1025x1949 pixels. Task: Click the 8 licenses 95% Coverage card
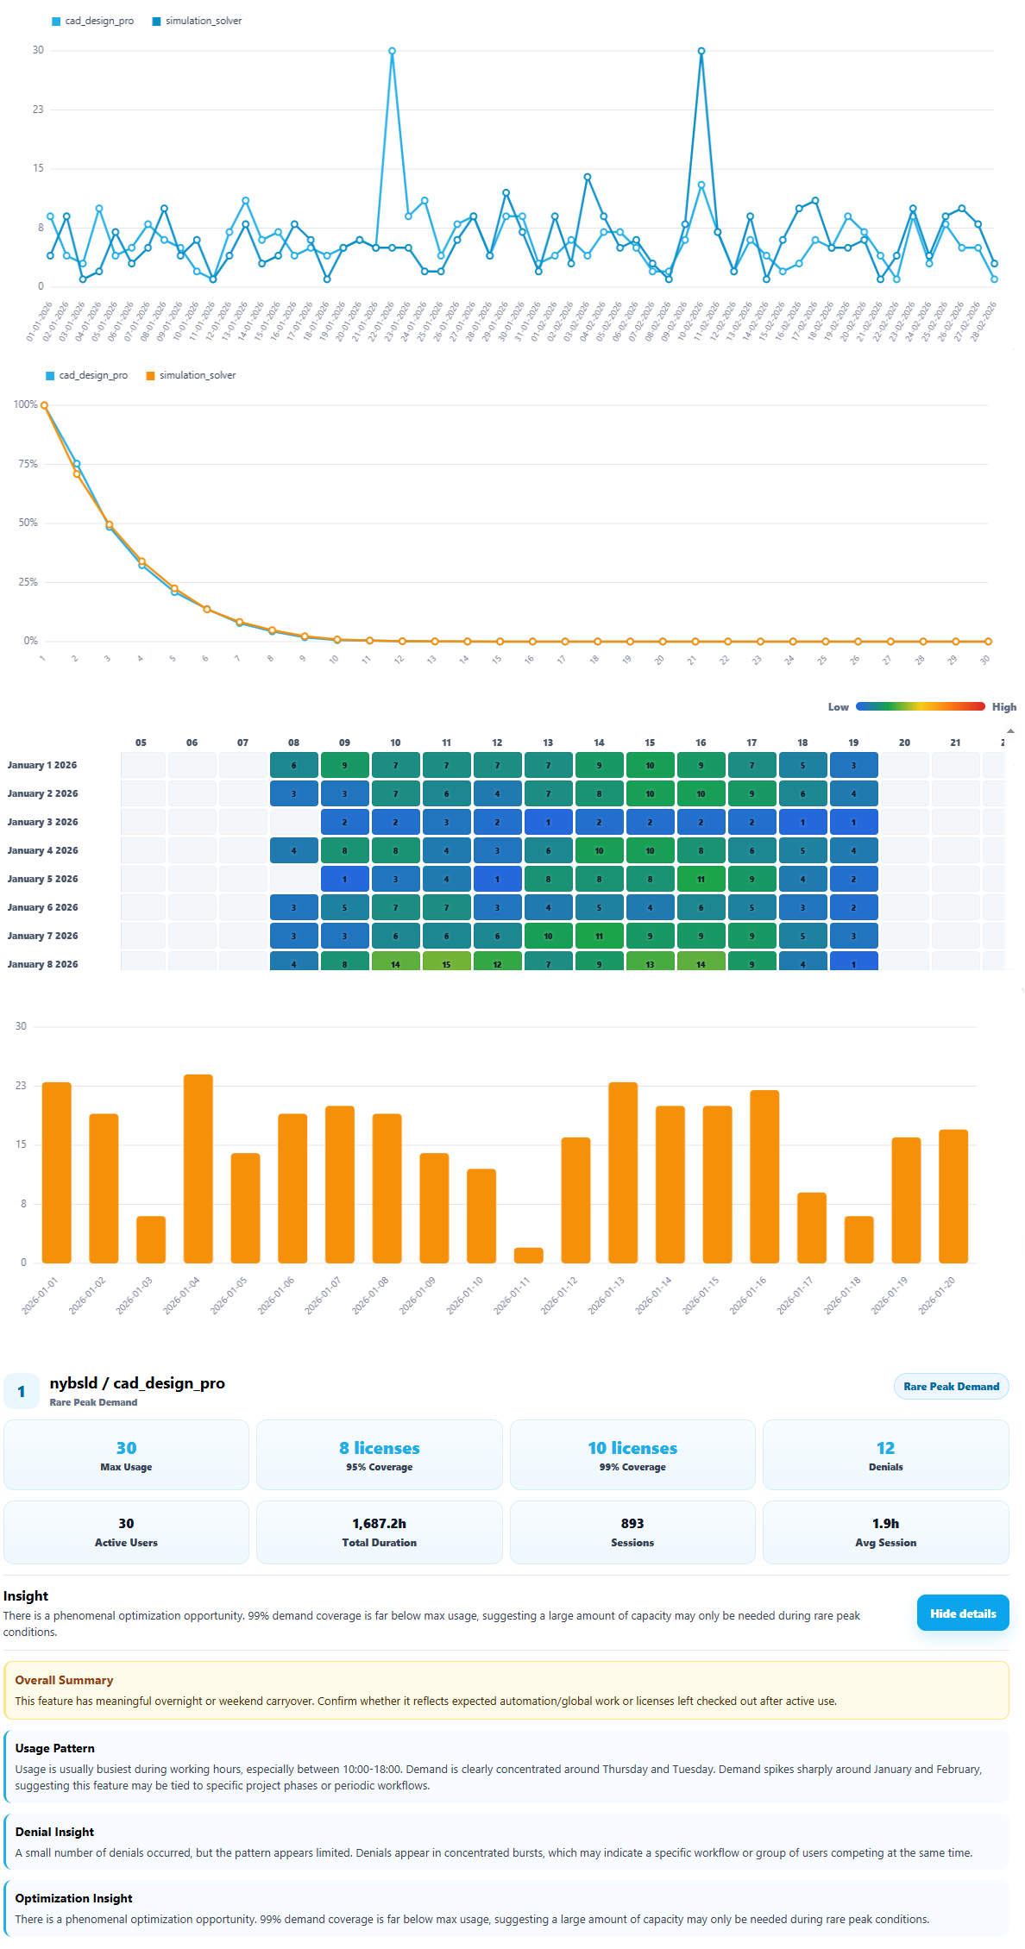point(380,1455)
